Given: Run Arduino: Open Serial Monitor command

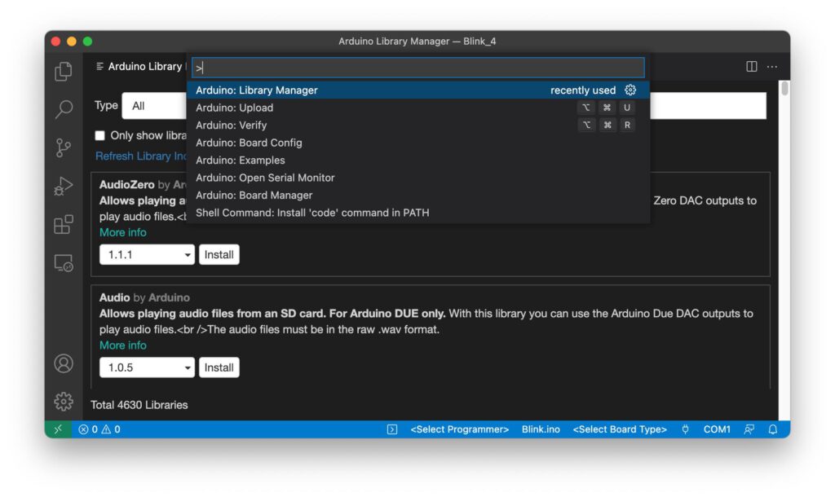Looking at the screenshot, I should click(418, 178).
